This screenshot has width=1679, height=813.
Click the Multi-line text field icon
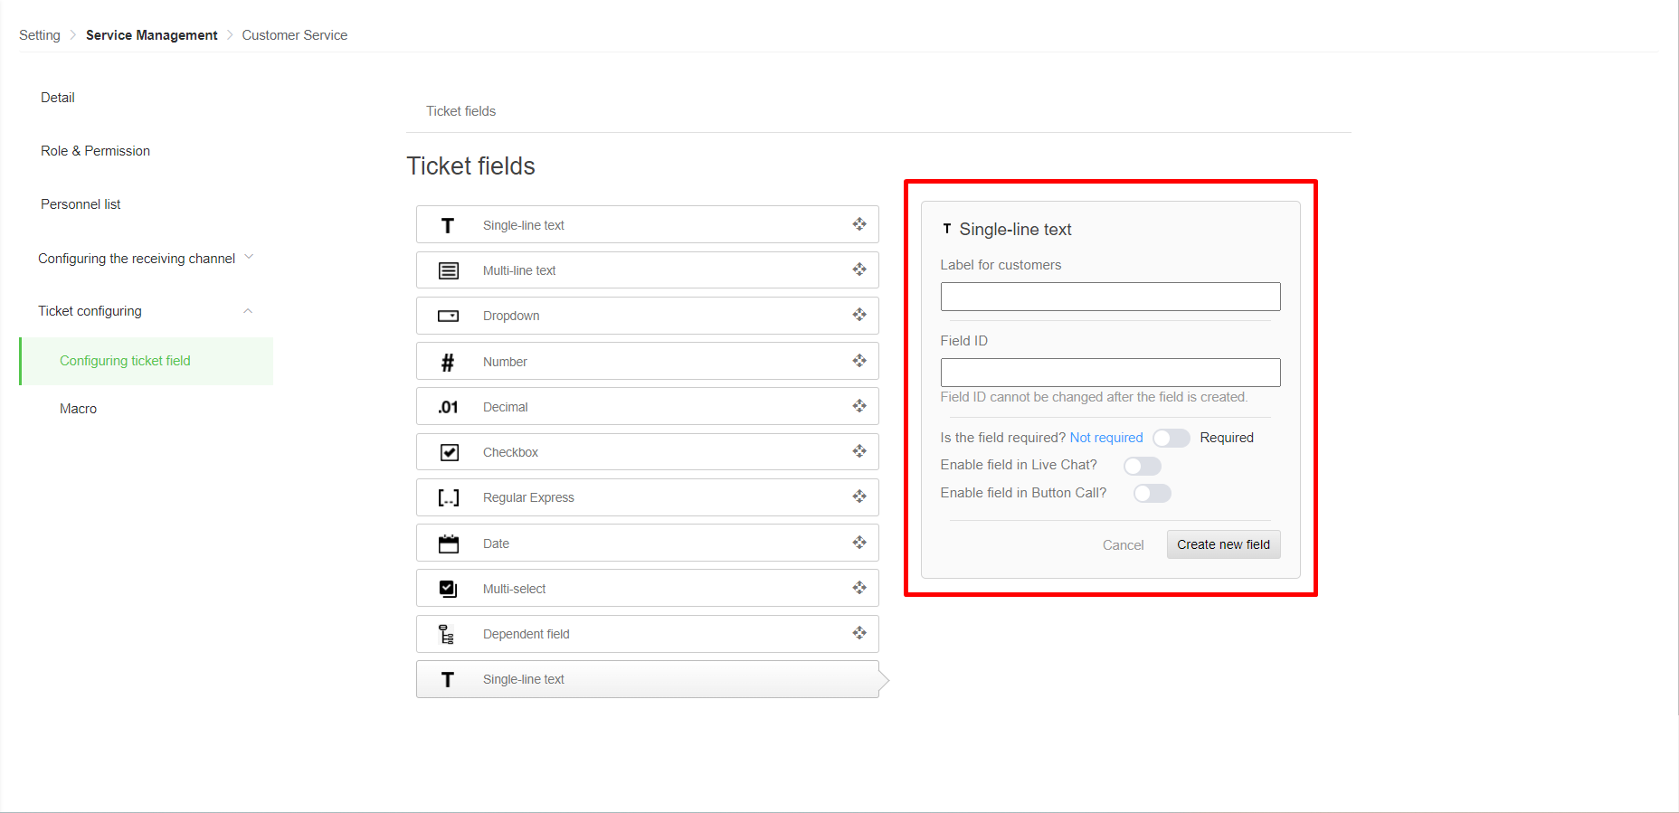click(449, 270)
